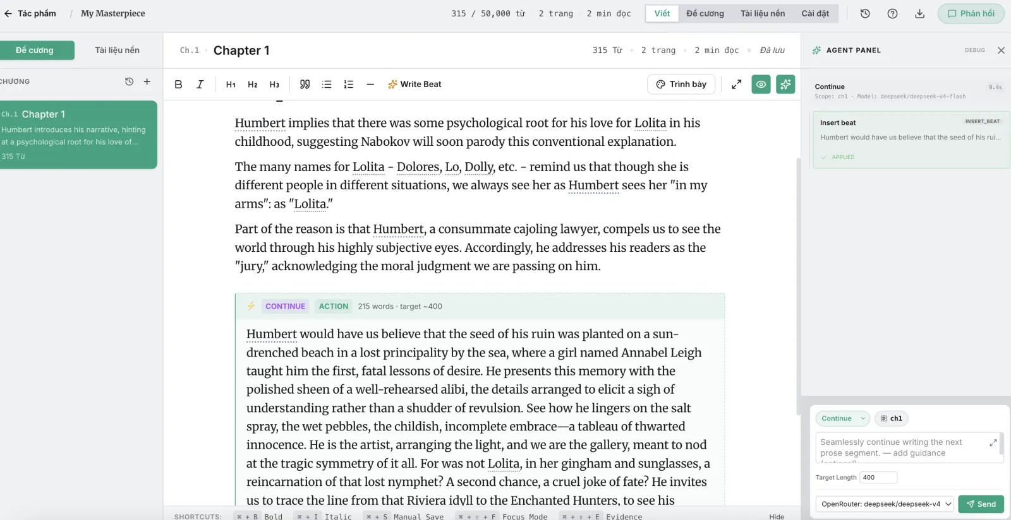Edit the Chapter 1 title field
The height and width of the screenshot is (520, 1011).
(241, 50)
